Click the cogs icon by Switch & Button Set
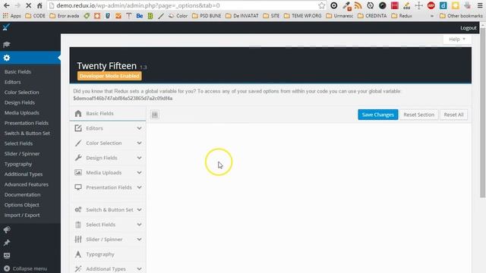The width and height of the screenshot is (486, 273). pyautogui.click(x=78, y=209)
